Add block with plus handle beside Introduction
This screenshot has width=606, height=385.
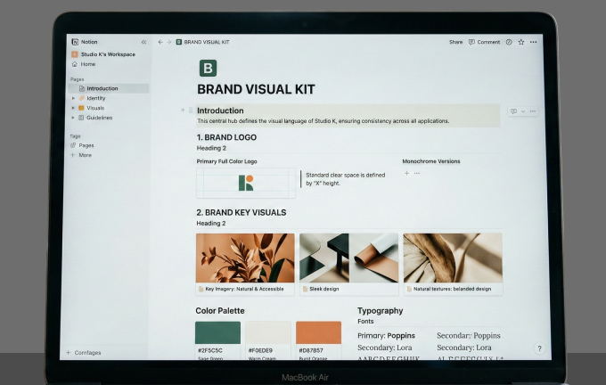183,111
